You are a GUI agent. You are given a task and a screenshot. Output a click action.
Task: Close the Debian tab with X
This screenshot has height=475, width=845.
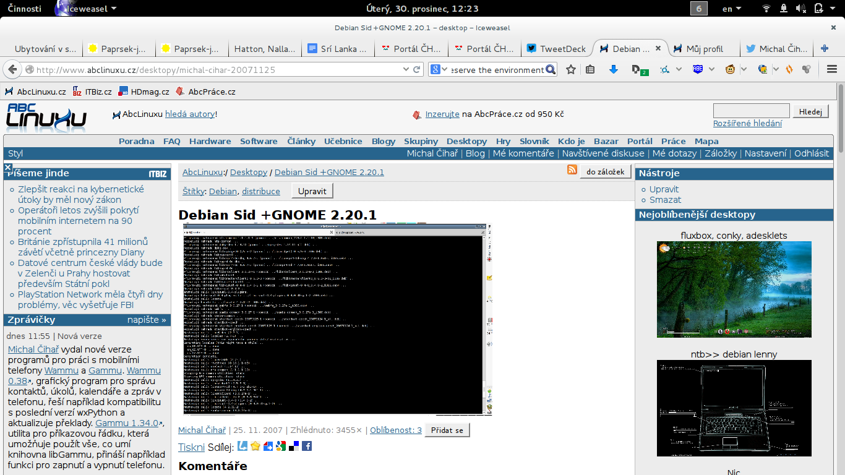click(x=658, y=48)
